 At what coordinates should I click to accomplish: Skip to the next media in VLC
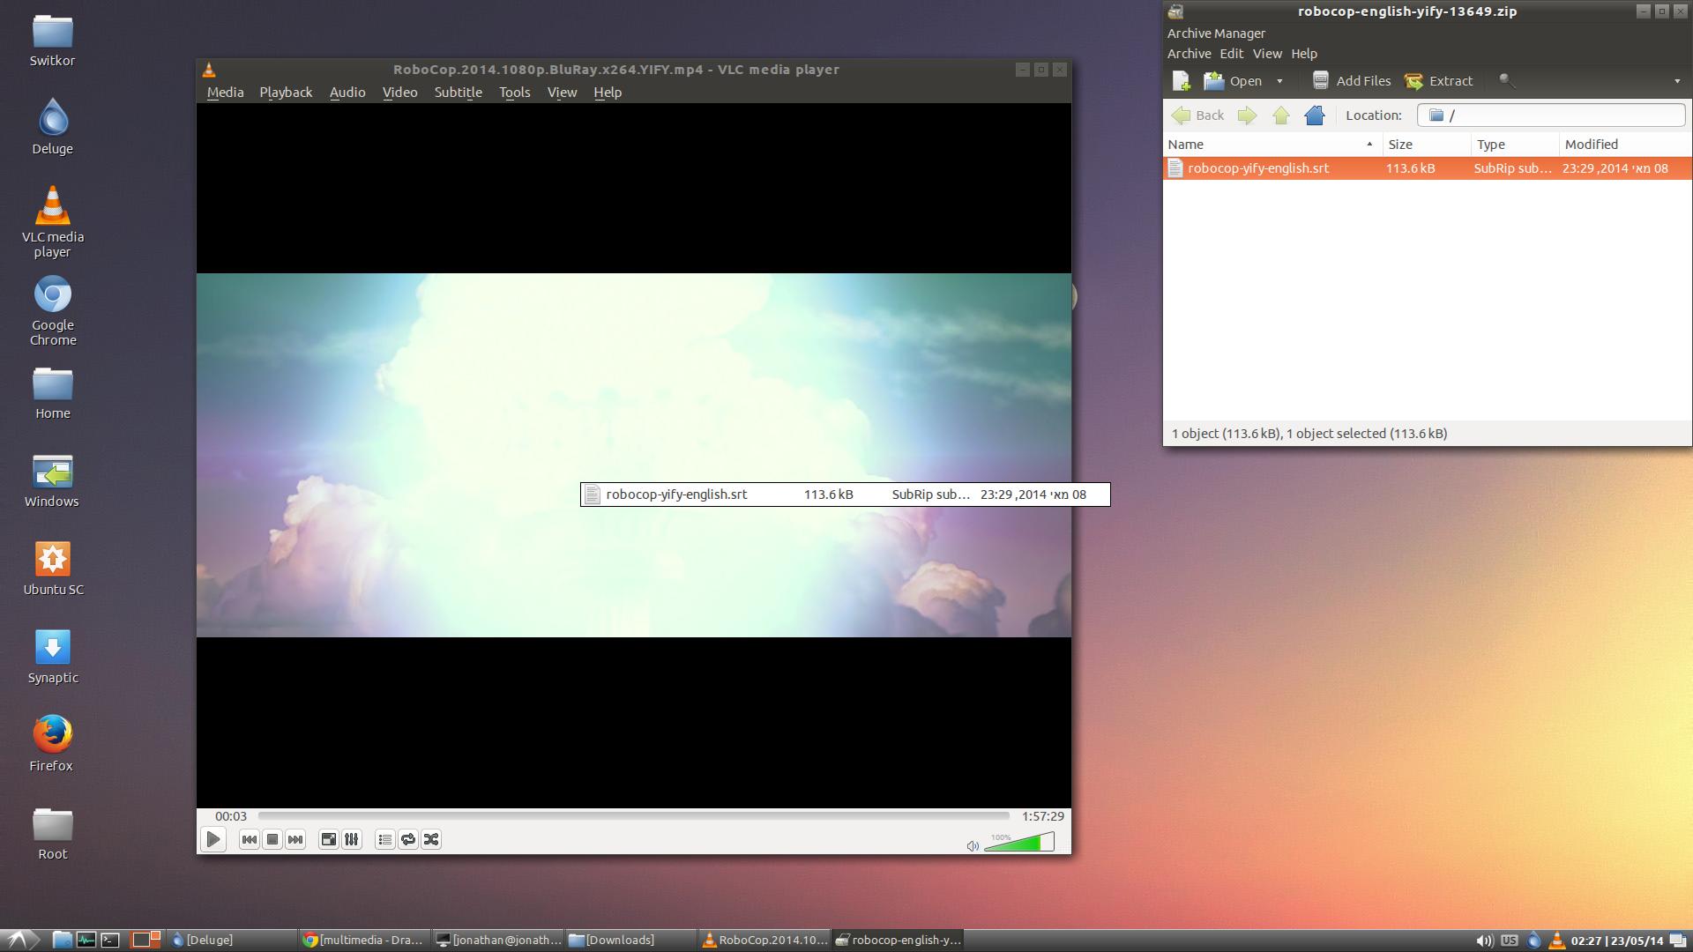(x=295, y=839)
